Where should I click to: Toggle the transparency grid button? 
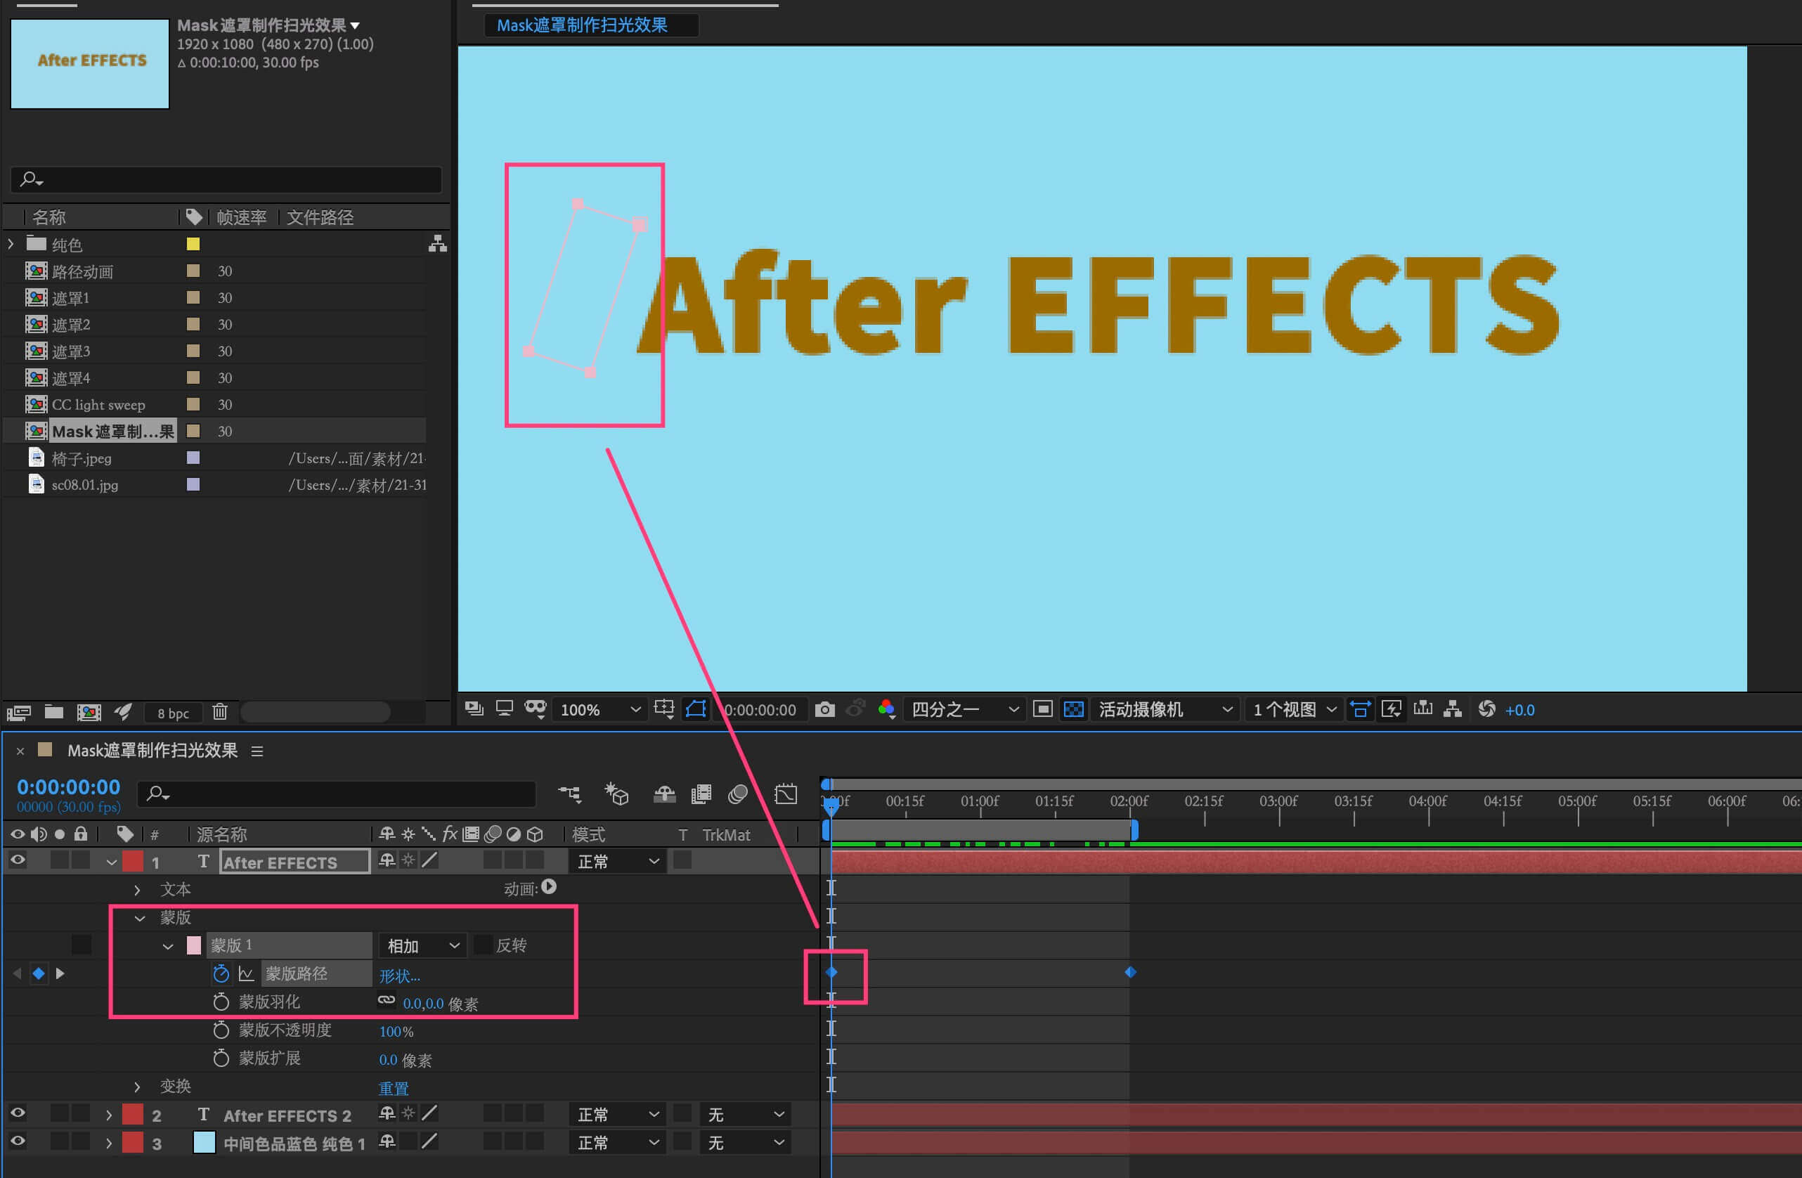tap(1073, 709)
